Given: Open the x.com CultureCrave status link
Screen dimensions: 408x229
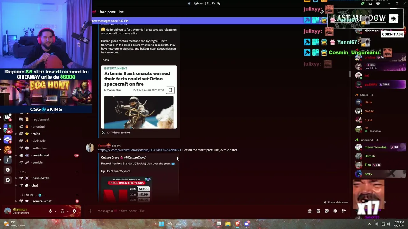Looking at the screenshot, I should pos(139,150).
